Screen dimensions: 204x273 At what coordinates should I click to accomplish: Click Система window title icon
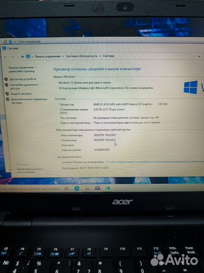[4, 48]
